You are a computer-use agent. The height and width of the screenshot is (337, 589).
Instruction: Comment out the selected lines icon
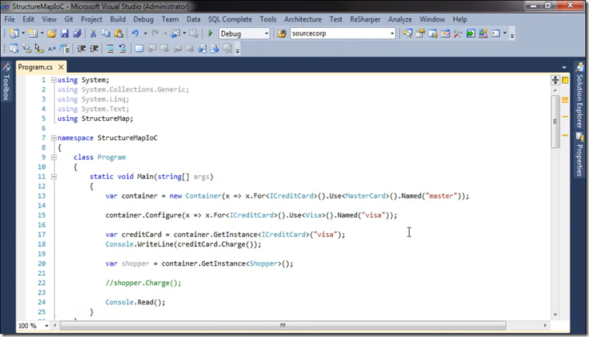[110, 48]
